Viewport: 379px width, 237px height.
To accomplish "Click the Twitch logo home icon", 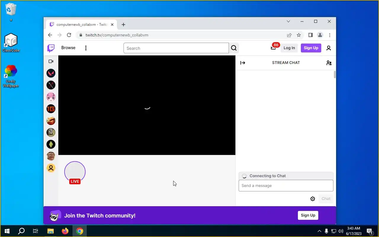I will click(x=51, y=48).
